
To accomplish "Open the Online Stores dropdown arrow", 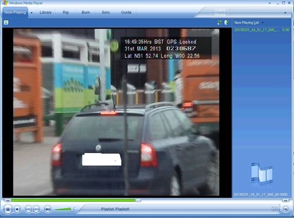I will pyautogui.click(x=285, y=13).
